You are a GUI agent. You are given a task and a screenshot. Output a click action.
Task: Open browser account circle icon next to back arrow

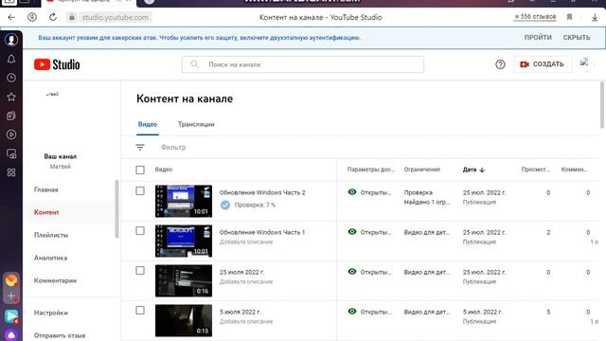pos(32,17)
